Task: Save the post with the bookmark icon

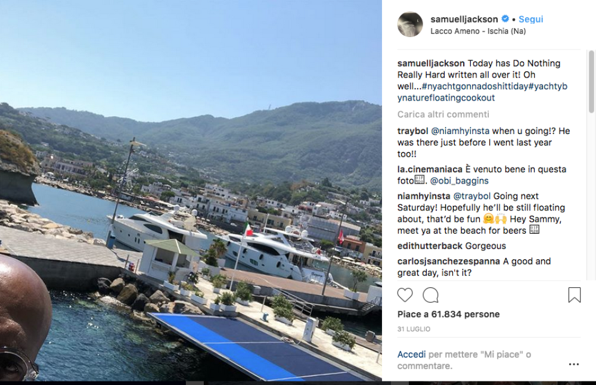Action: pyautogui.click(x=574, y=295)
